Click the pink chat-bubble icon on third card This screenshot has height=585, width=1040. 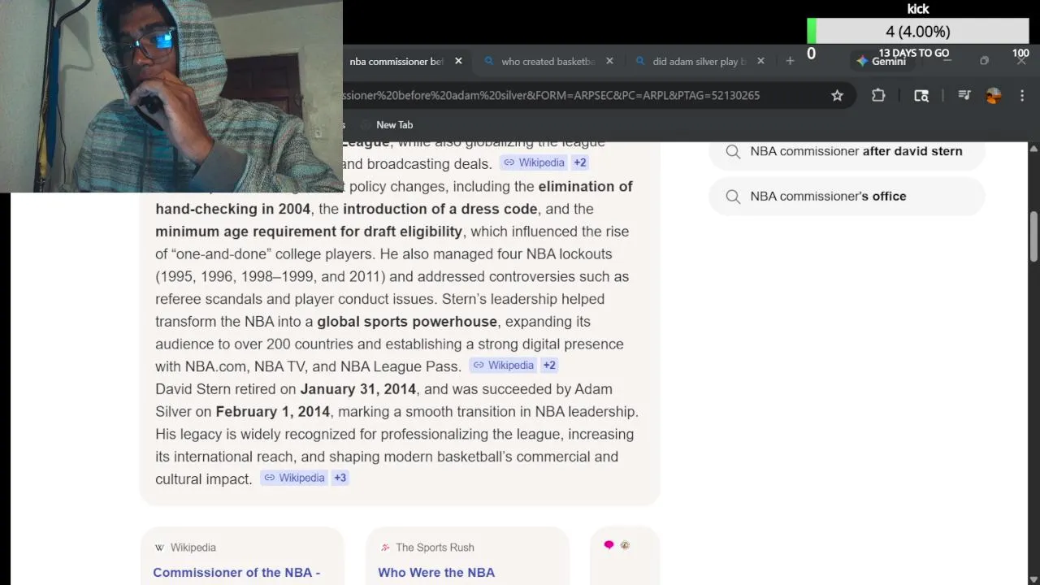[609, 545]
